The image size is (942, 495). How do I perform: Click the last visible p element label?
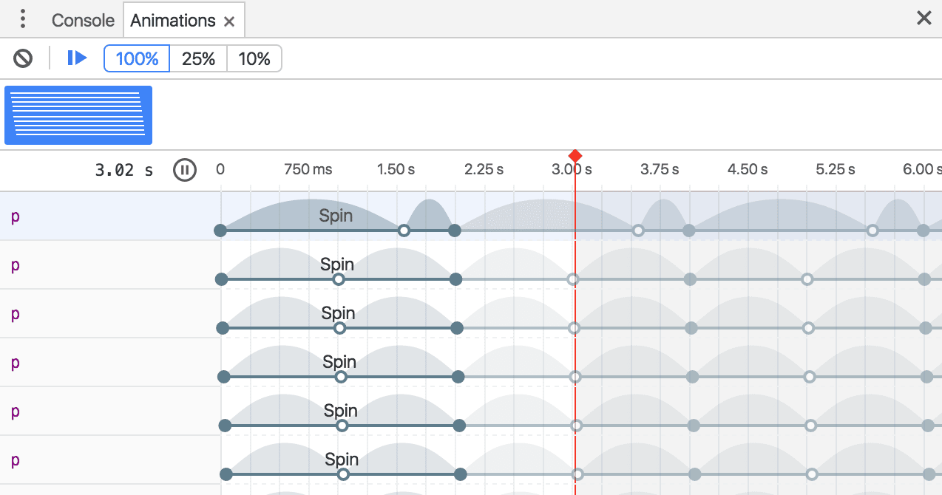(x=15, y=460)
